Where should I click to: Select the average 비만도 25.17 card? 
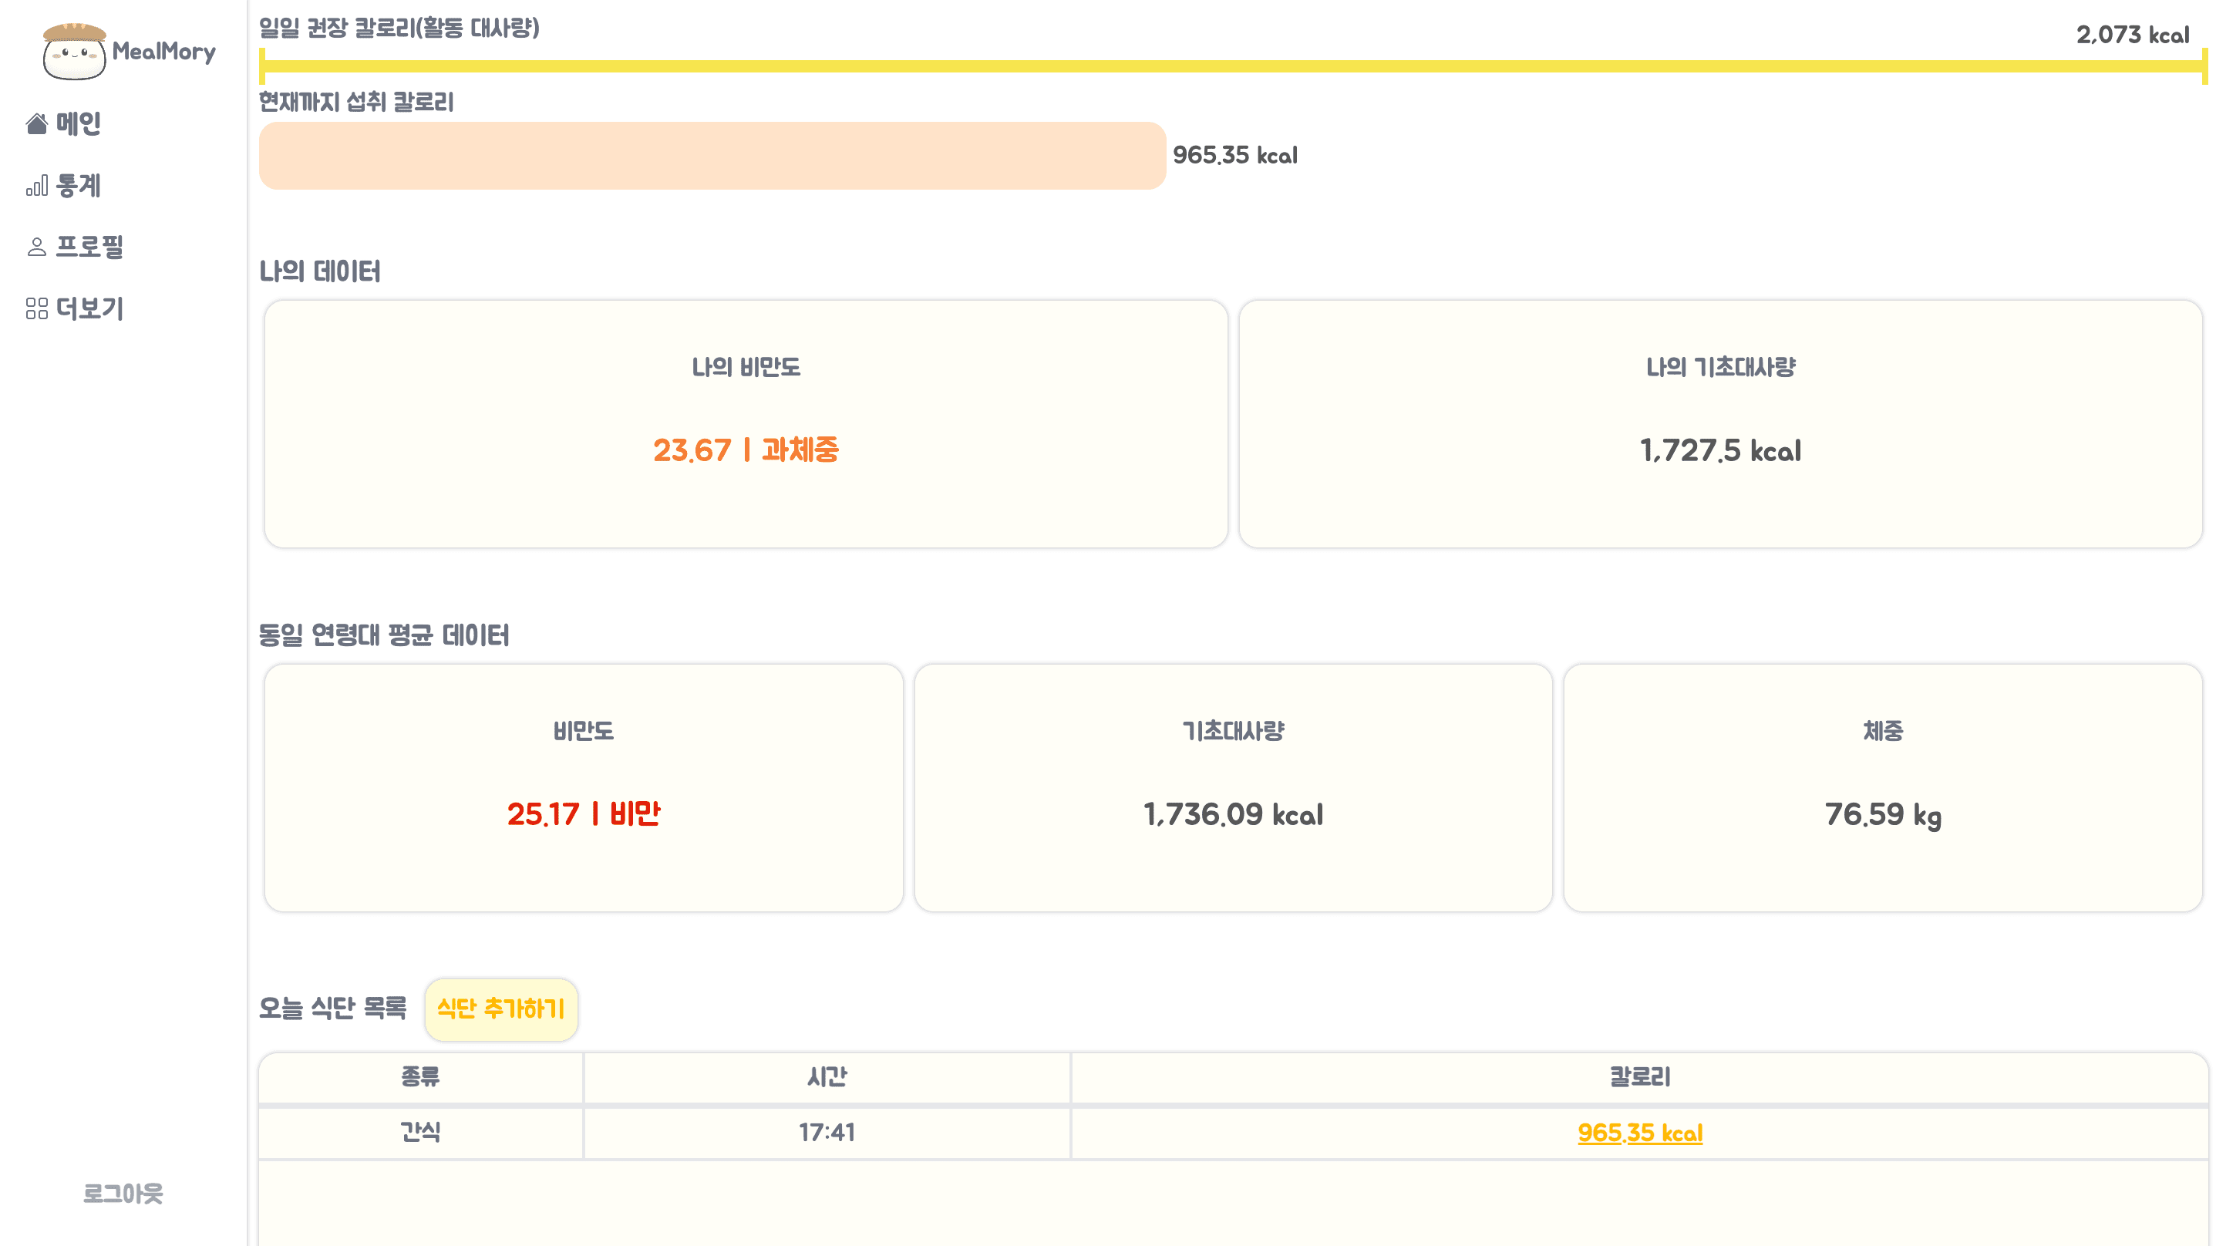pos(583,787)
